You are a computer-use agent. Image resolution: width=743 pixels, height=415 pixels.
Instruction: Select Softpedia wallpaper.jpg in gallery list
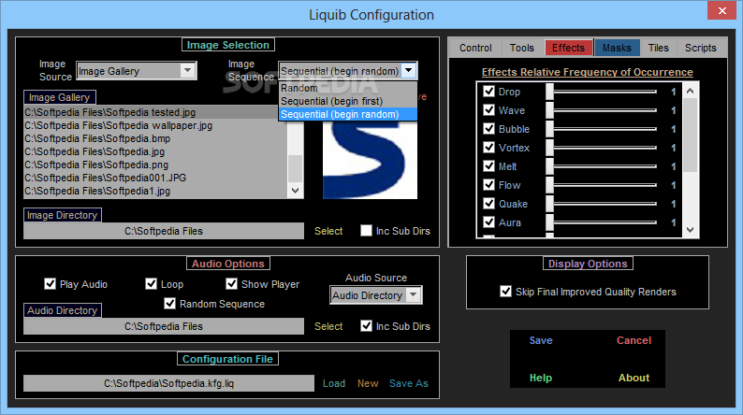pos(155,125)
